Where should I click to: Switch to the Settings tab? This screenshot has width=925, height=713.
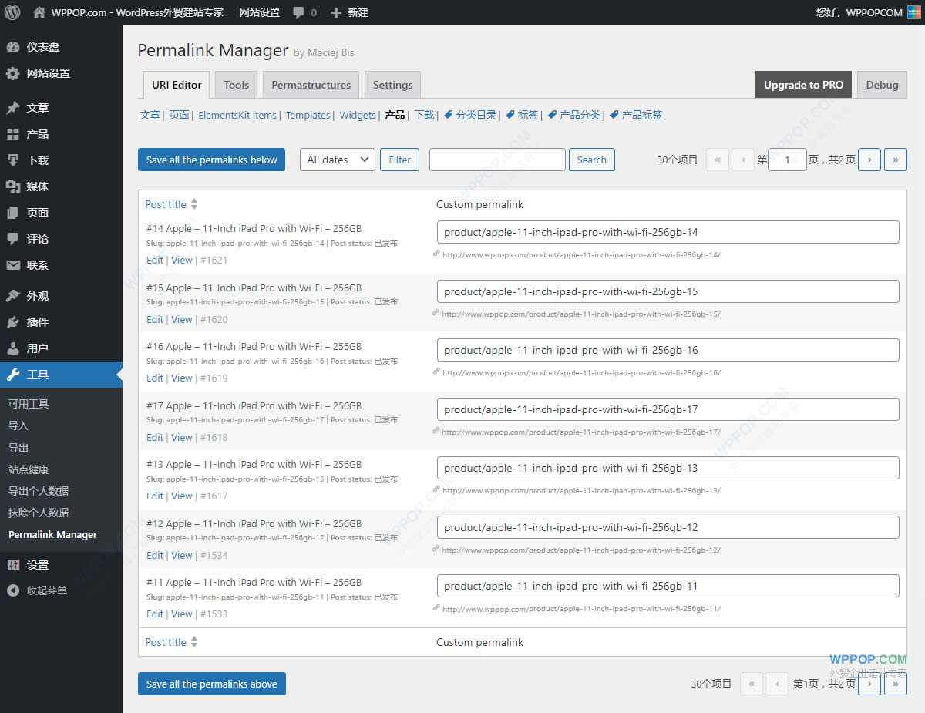[392, 85]
